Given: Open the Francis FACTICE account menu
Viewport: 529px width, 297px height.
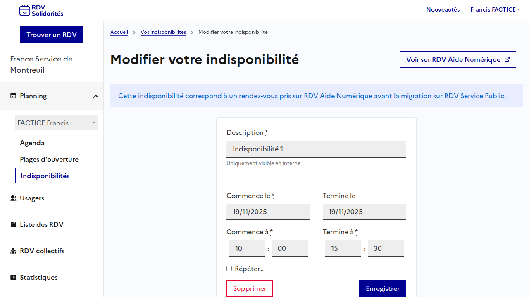Looking at the screenshot, I should click(495, 9).
